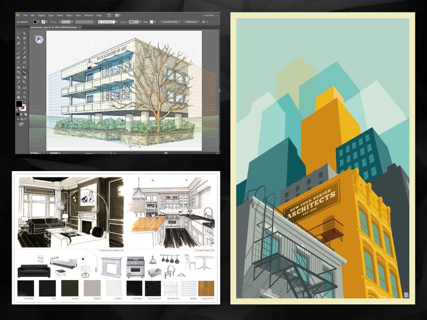Set paint mode to Gradient

pyautogui.click(x=21, y=115)
